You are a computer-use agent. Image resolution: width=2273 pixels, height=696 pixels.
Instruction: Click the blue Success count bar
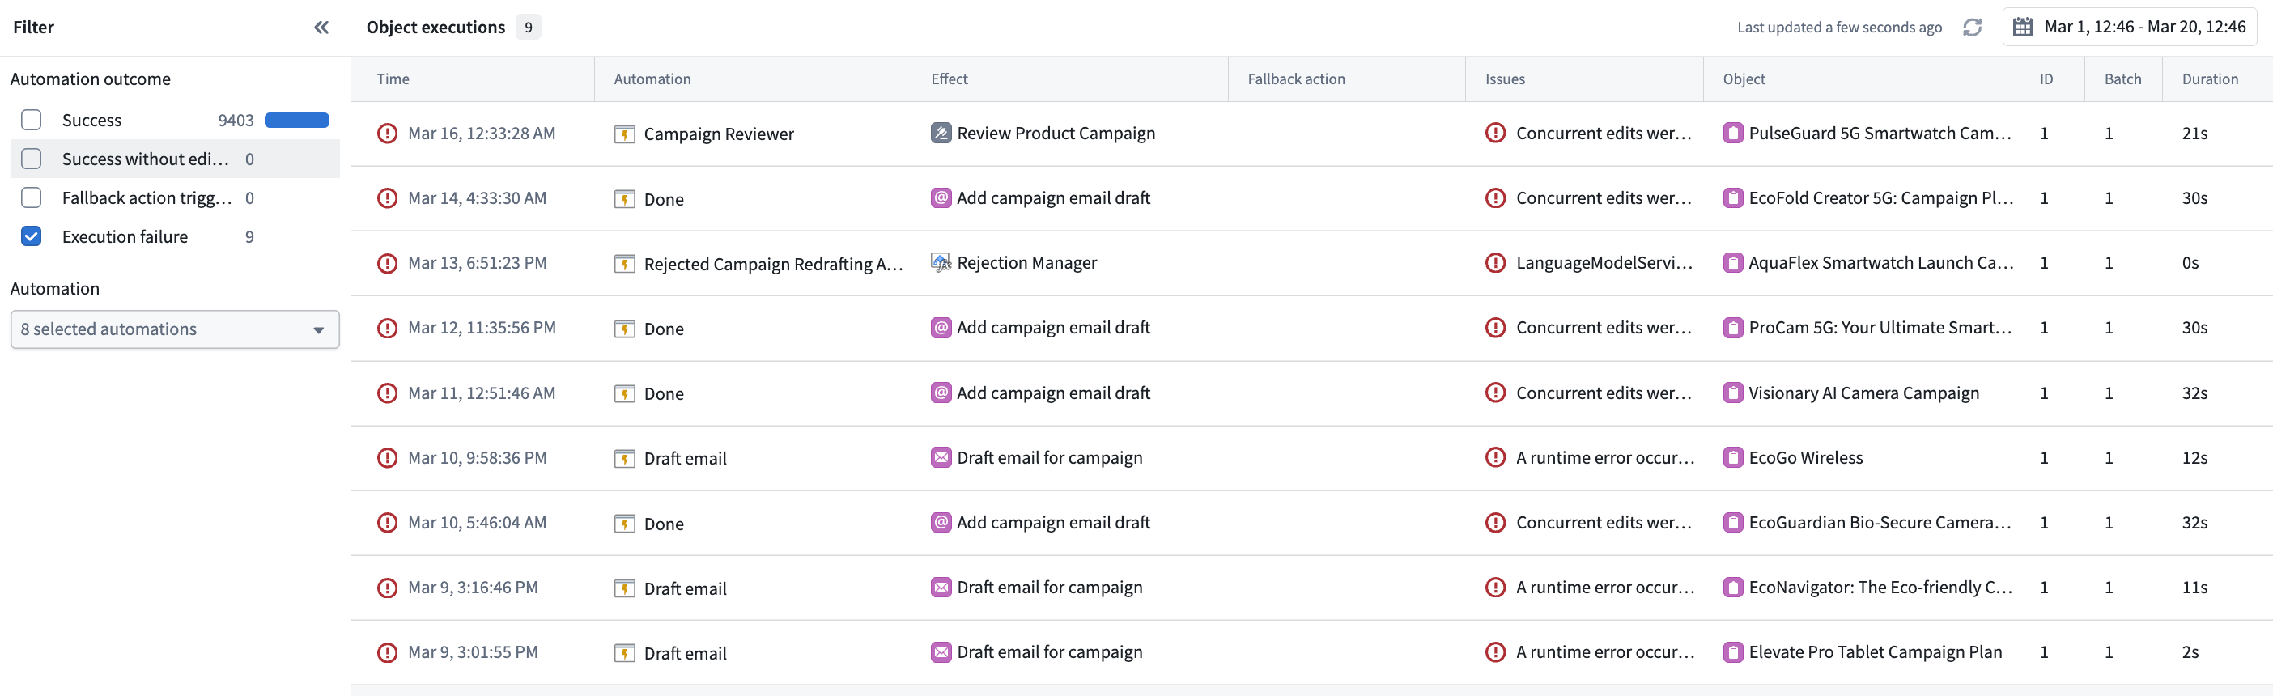(x=296, y=120)
